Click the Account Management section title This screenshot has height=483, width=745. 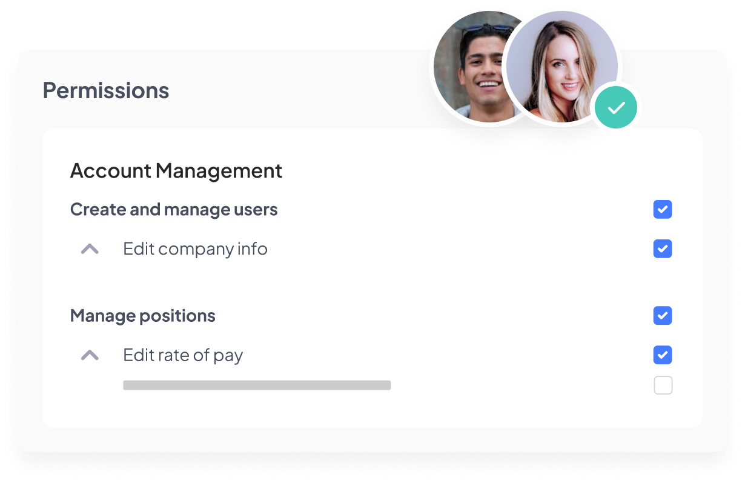(x=176, y=171)
